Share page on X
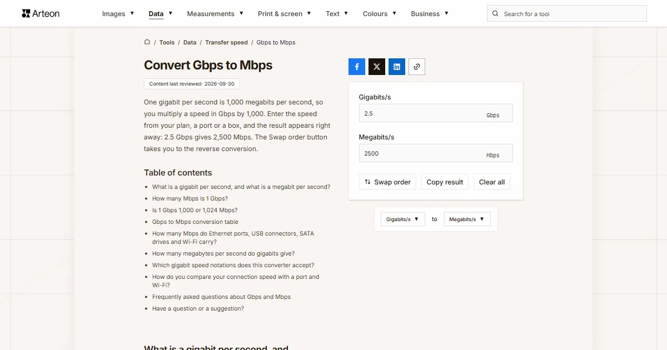Image resolution: width=667 pixels, height=350 pixels. pyautogui.click(x=377, y=67)
